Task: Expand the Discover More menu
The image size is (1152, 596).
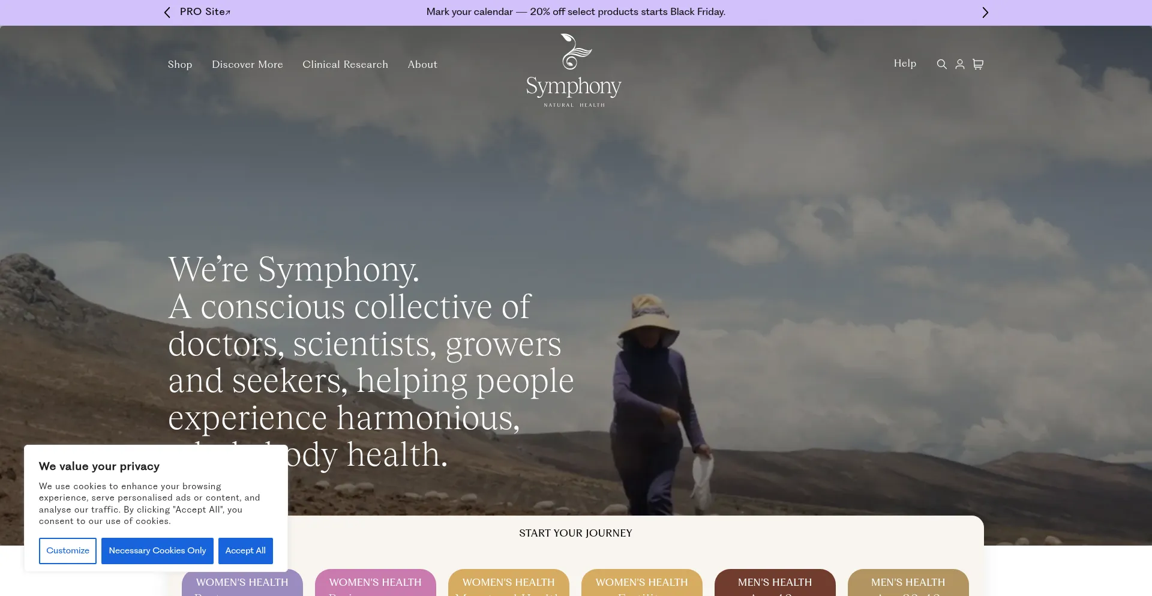Action: [247, 65]
